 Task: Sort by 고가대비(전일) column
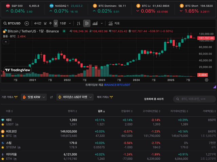(x=152, y=111)
